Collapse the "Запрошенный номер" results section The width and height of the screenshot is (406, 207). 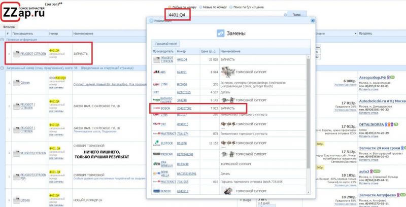pos(2,67)
